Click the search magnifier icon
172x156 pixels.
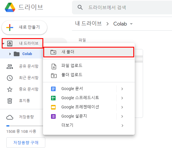pos(80,7)
